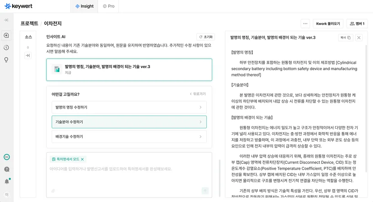Click the 프로젝트 breadcrumb link
Screen dimensions: 373x202
29,23
